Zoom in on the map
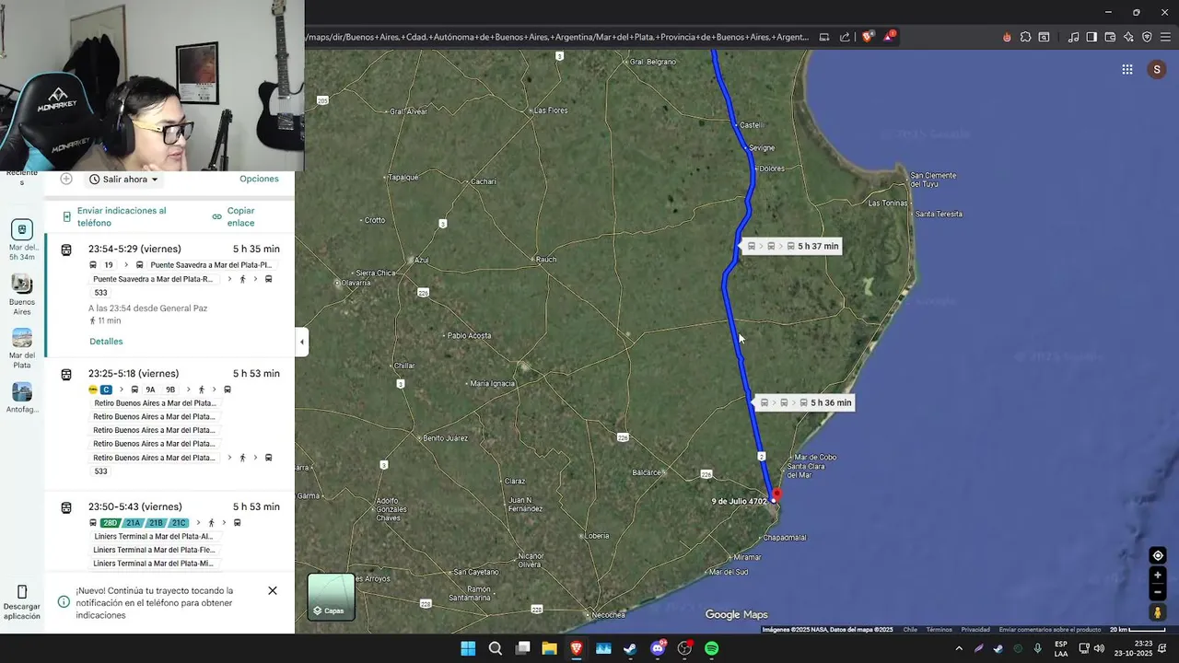 1158,576
